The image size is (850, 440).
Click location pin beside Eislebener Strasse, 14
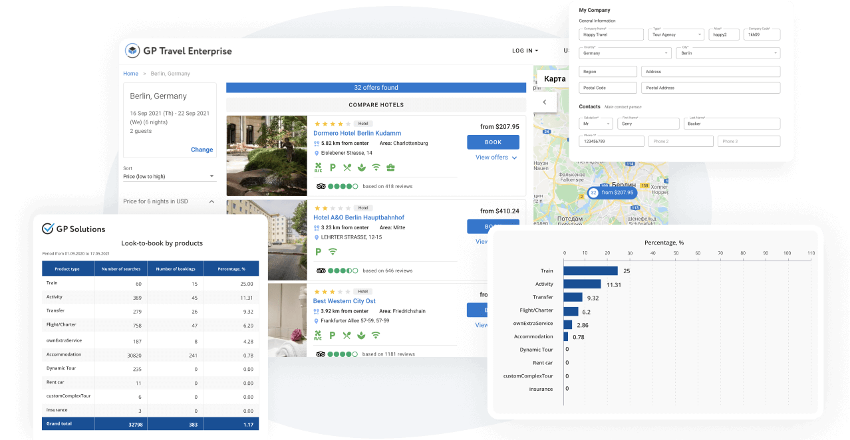pos(317,153)
